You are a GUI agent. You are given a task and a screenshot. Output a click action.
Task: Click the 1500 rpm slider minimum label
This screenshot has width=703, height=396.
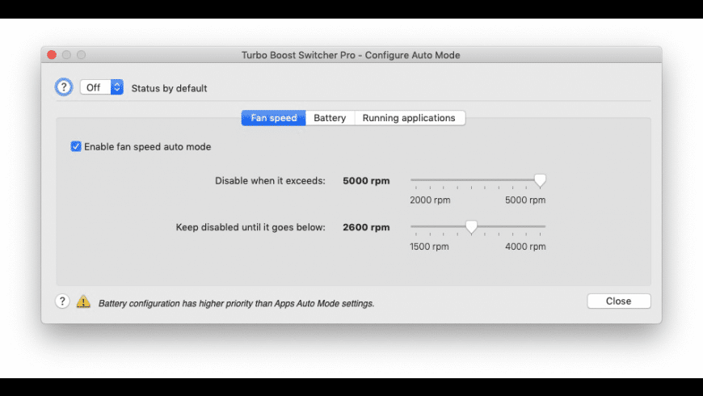pyautogui.click(x=429, y=246)
